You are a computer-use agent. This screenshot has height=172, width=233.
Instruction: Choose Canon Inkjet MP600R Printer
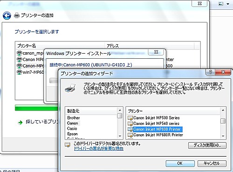pyautogui.click(x=158, y=135)
